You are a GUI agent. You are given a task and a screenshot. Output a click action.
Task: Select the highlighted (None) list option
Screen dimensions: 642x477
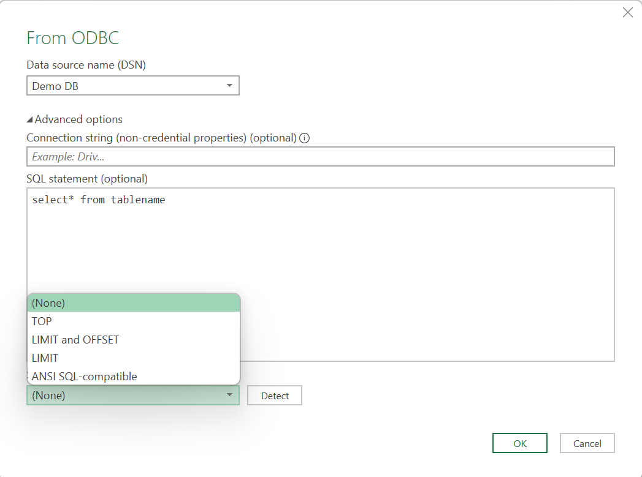(x=133, y=302)
